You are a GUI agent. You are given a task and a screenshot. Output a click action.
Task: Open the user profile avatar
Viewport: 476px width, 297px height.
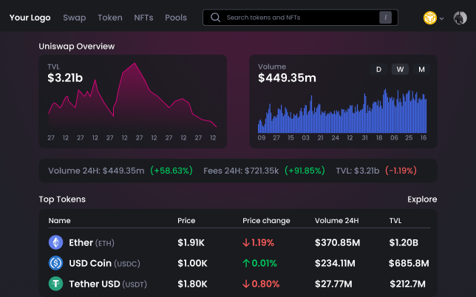pyautogui.click(x=459, y=18)
